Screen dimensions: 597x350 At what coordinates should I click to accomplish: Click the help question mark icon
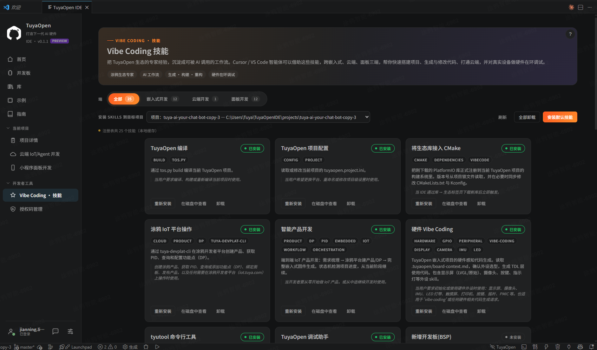570,34
